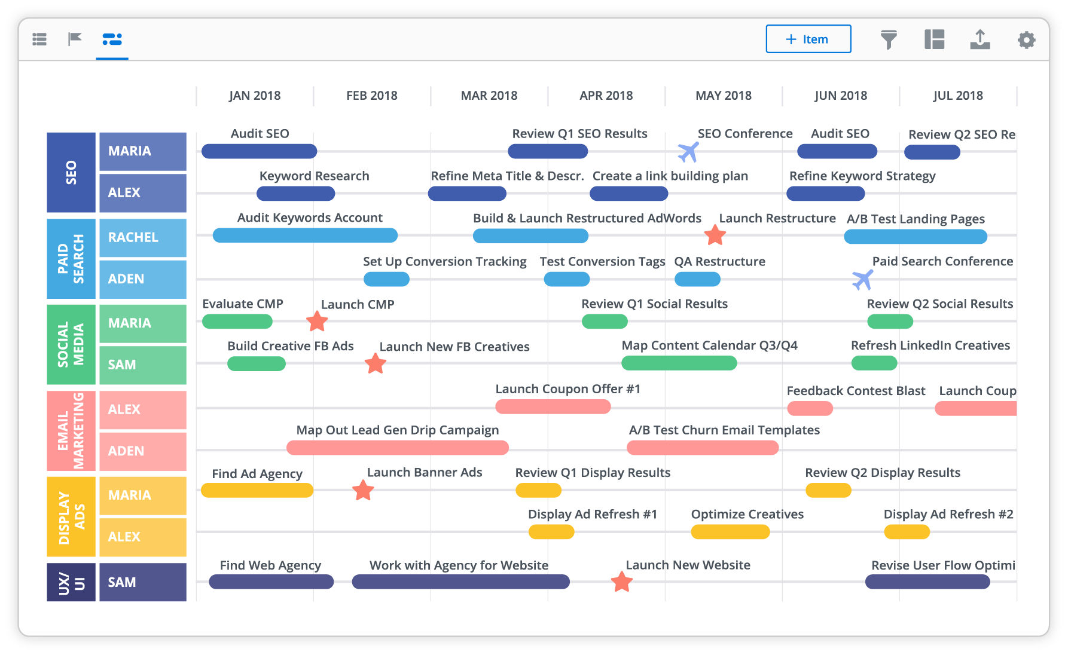Click the Paid Search Conference airplane marker
Screen dimensions: 1068x655
coord(861,278)
